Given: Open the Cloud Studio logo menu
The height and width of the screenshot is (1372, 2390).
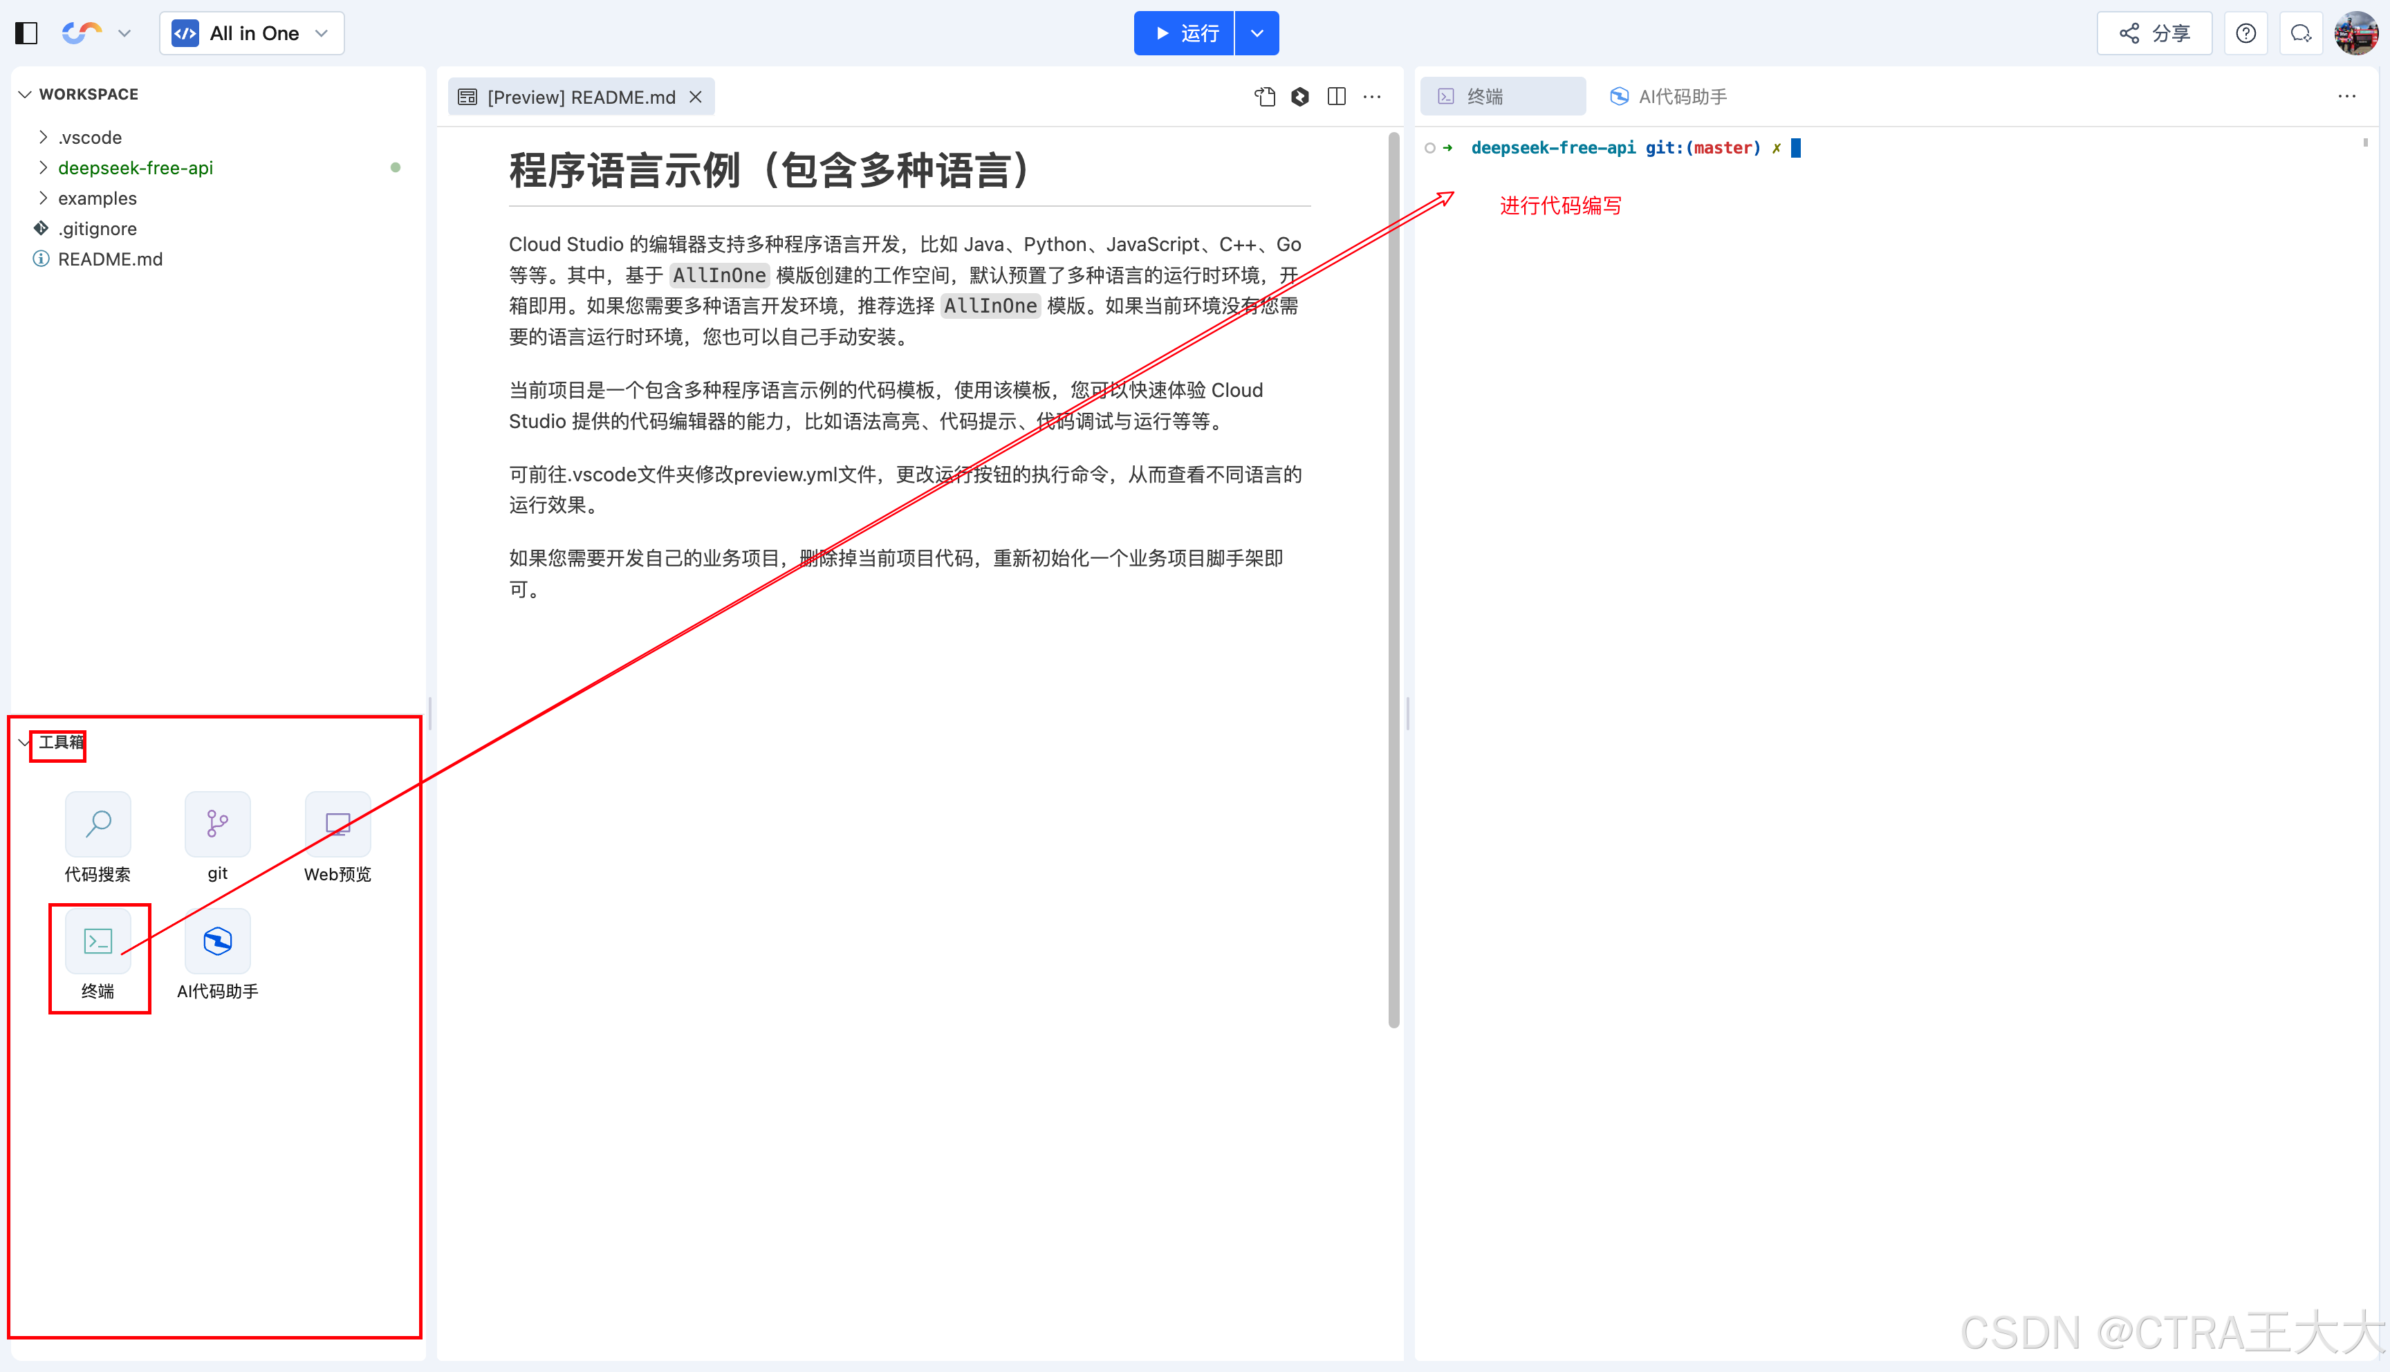Looking at the screenshot, I should point(82,34).
